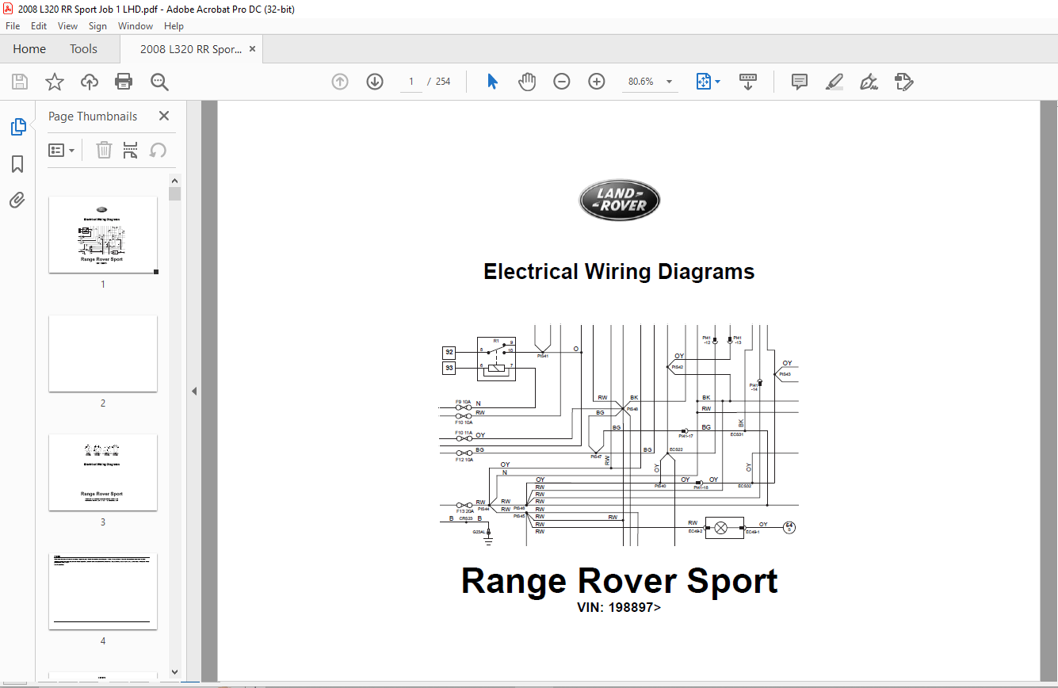Open the Sign menu
This screenshot has width=1058, height=688.
click(97, 26)
